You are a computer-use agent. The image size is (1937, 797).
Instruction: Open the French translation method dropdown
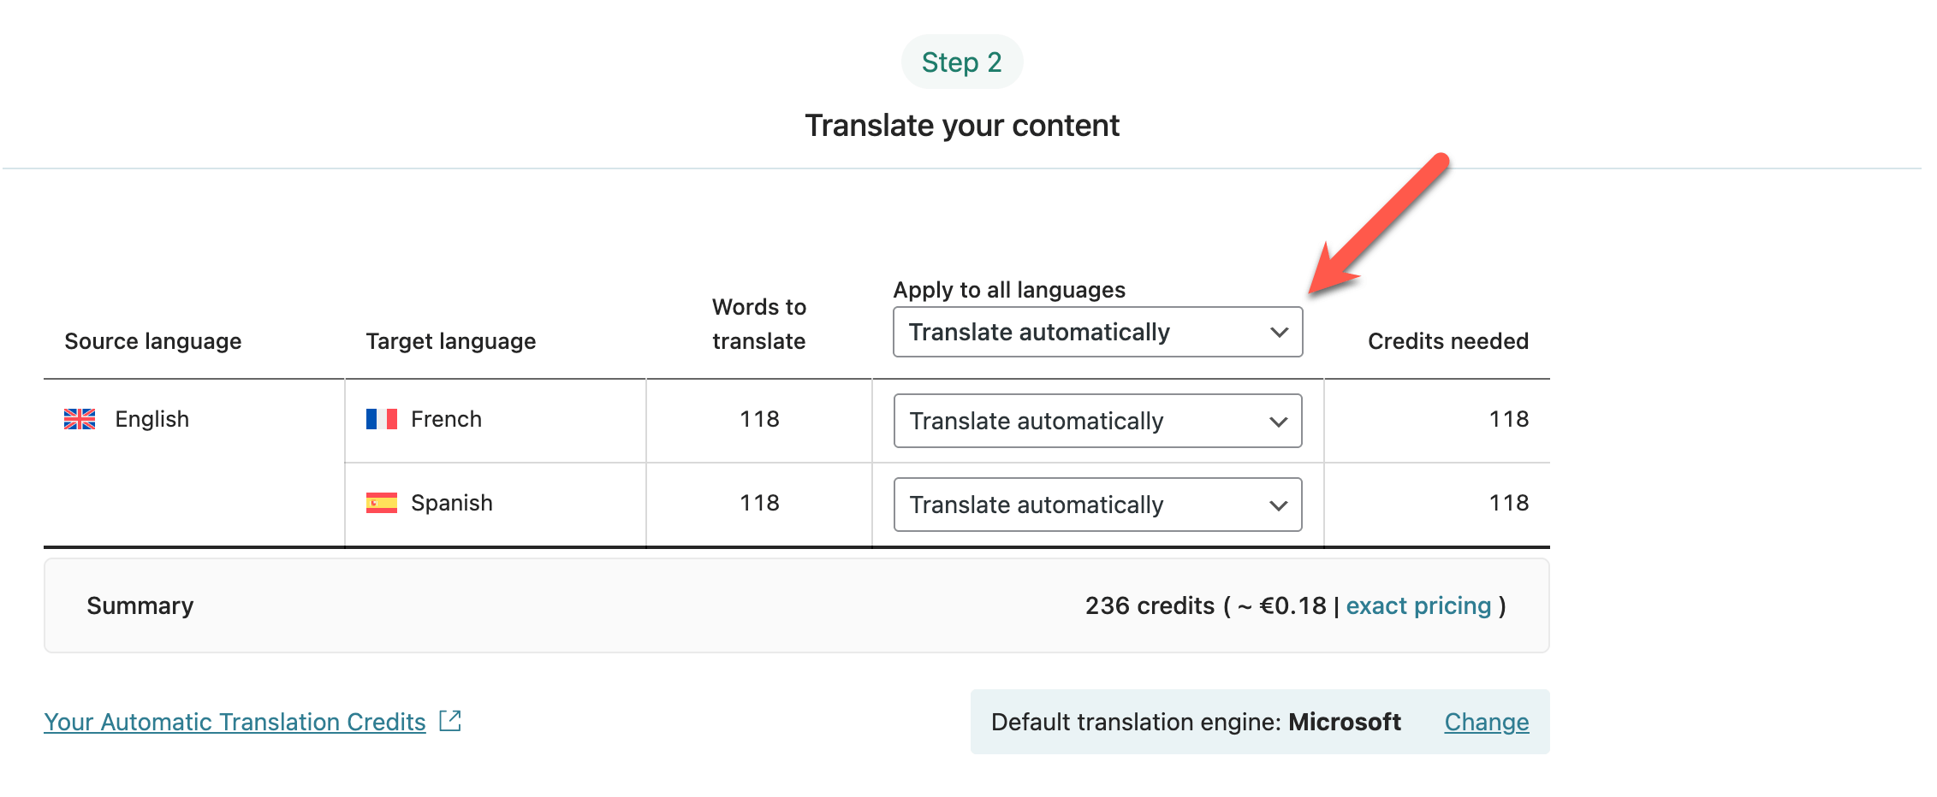[x=1097, y=421]
